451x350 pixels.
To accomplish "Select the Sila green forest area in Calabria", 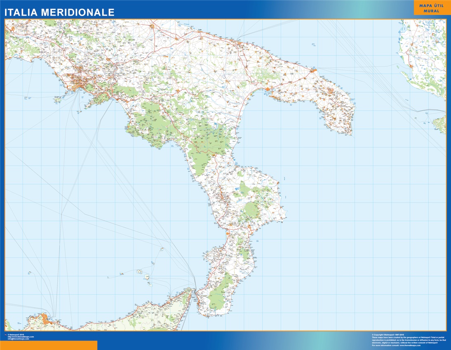I will (x=251, y=209).
